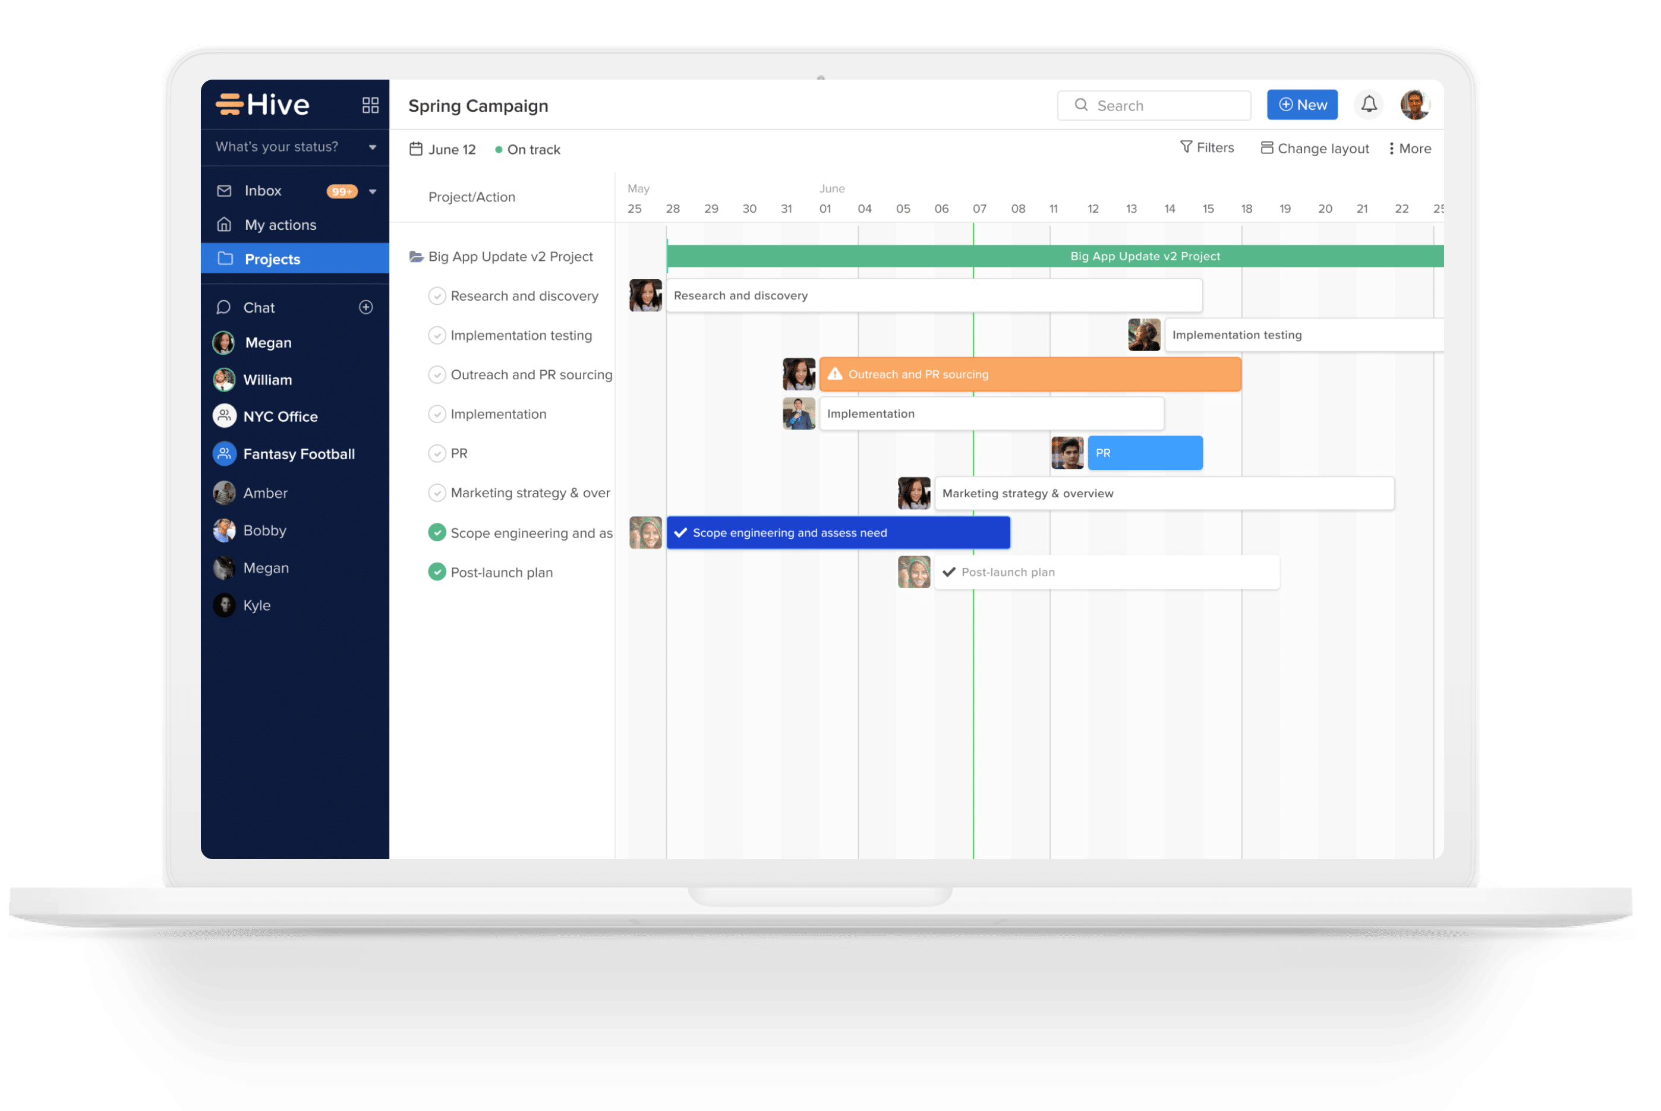This screenshot has height=1111, width=1661.
Task: Open the apps grid icon next to Hive logo
Action: coord(370,104)
